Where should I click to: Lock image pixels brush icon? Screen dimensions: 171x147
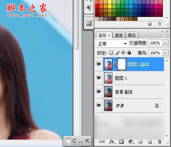117,53
